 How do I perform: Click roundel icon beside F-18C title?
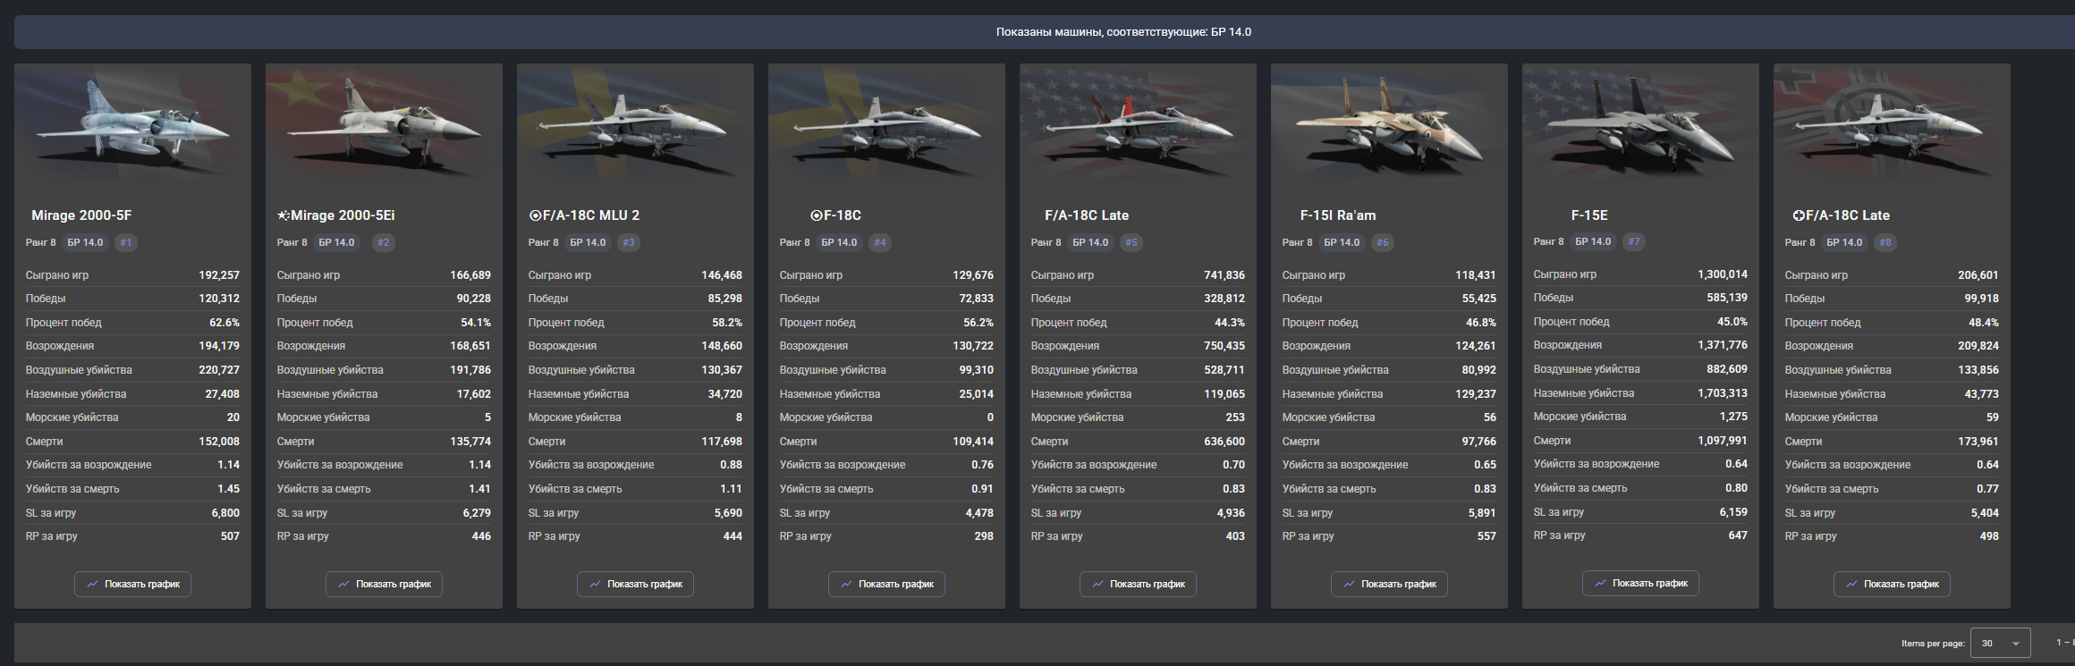click(817, 215)
